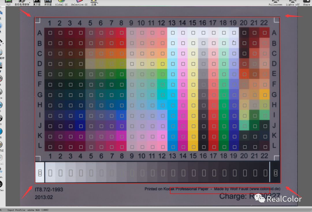This screenshot has height=212, width=312.
Task: Click the 自动色偏移除 (auto color cast) icon
Action: 22,2
